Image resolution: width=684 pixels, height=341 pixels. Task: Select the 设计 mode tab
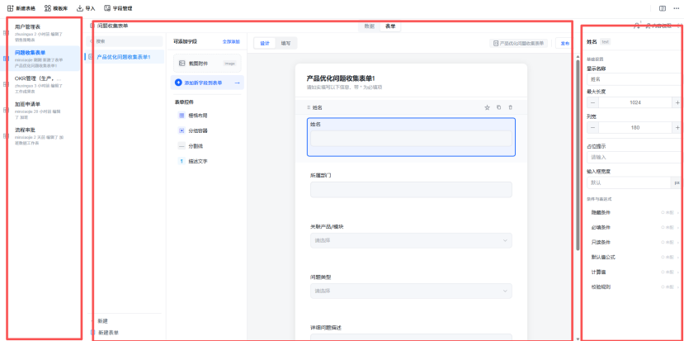click(x=265, y=43)
